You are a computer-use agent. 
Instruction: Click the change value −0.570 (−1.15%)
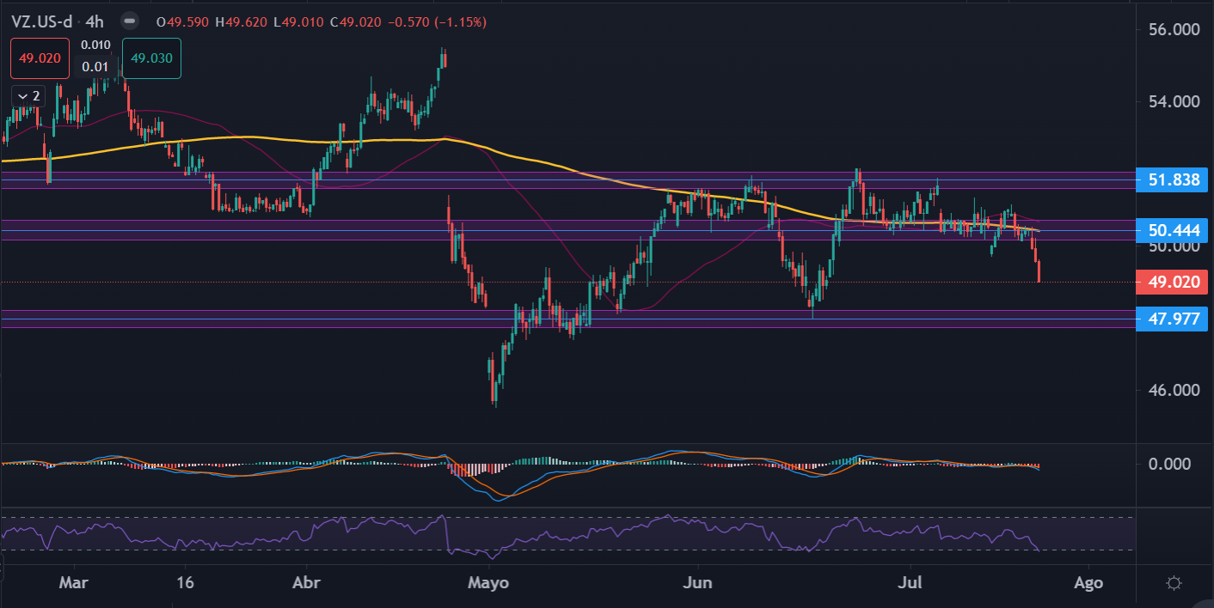pos(437,21)
